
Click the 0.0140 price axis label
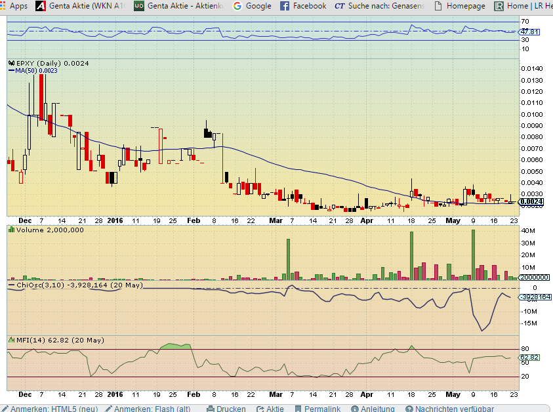point(532,68)
